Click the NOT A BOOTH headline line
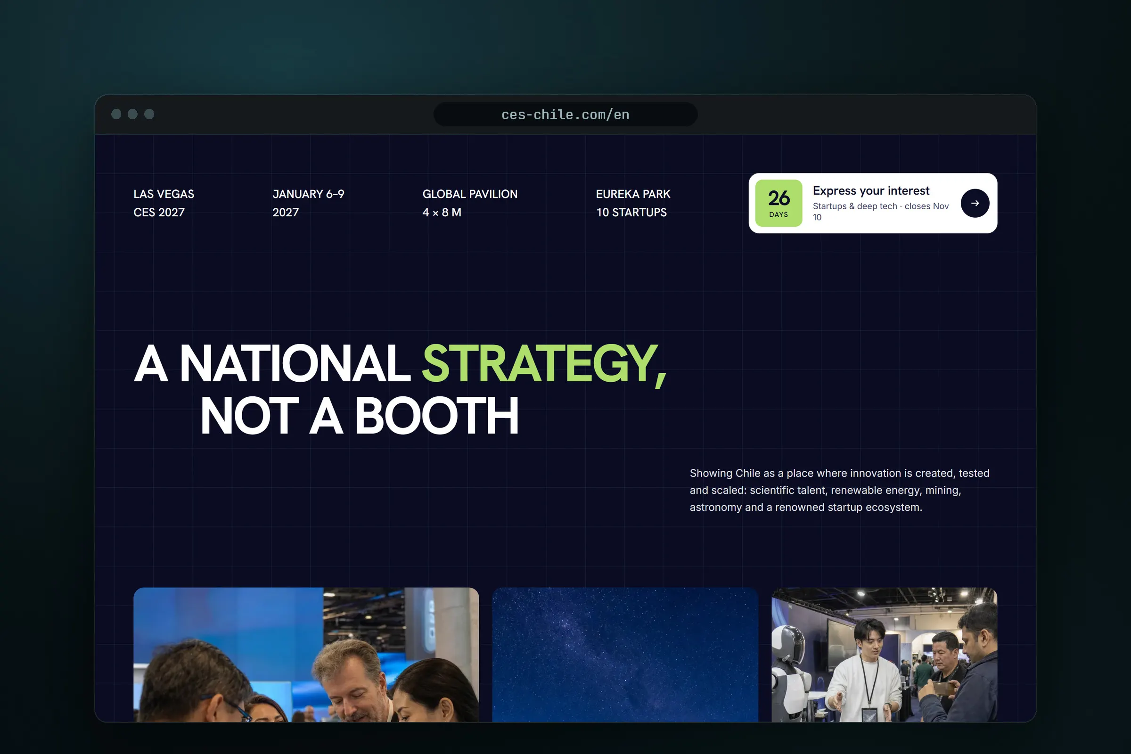This screenshot has height=754, width=1131. pyautogui.click(x=359, y=416)
